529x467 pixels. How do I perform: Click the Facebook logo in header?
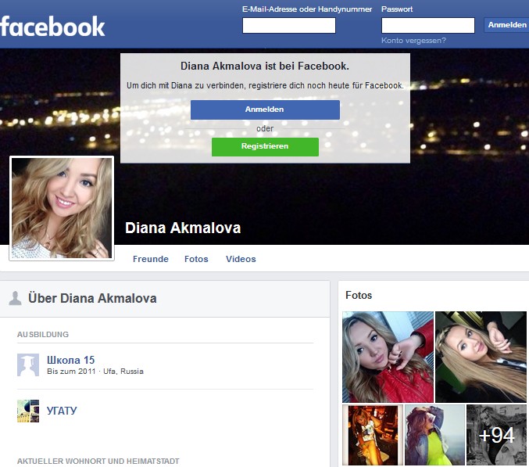point(52,27)
